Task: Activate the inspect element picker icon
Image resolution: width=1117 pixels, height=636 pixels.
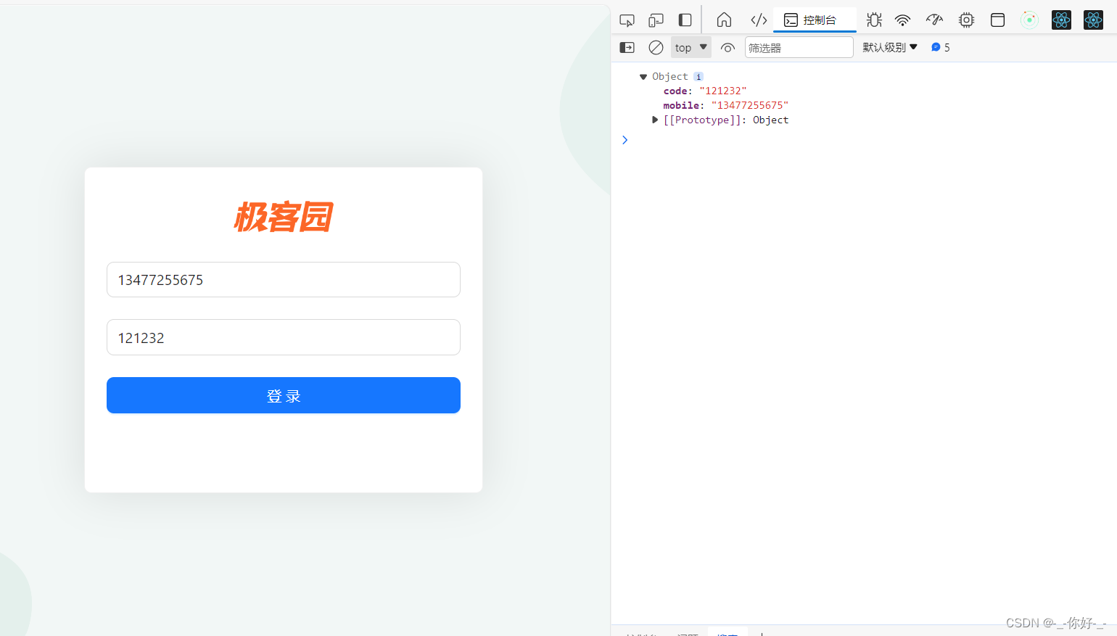Action: (x=627, y=20)
